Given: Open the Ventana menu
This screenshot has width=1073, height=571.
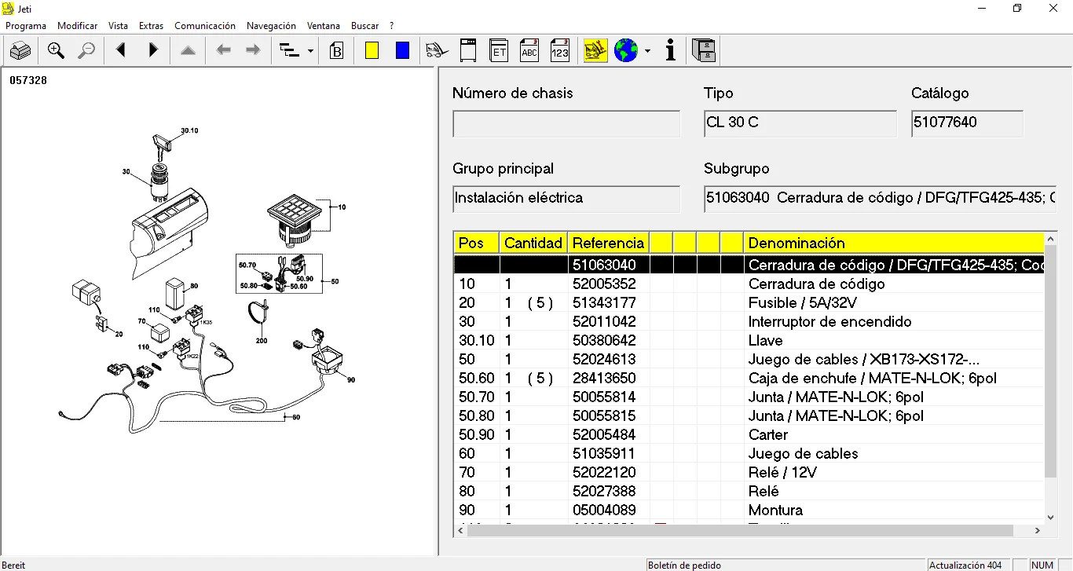Looking at the screenshot, I should coord(324,26).
